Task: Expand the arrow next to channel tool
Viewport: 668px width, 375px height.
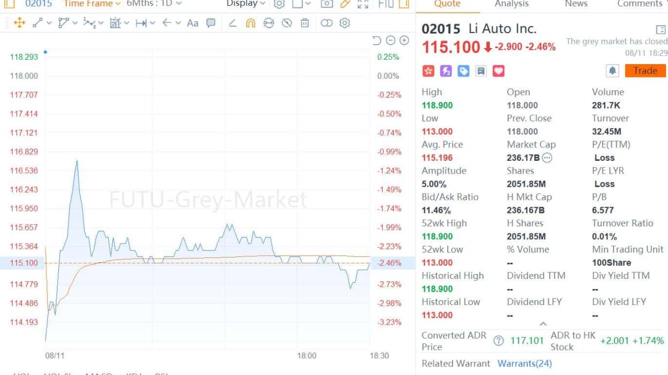Action: [x=75, y=23]
